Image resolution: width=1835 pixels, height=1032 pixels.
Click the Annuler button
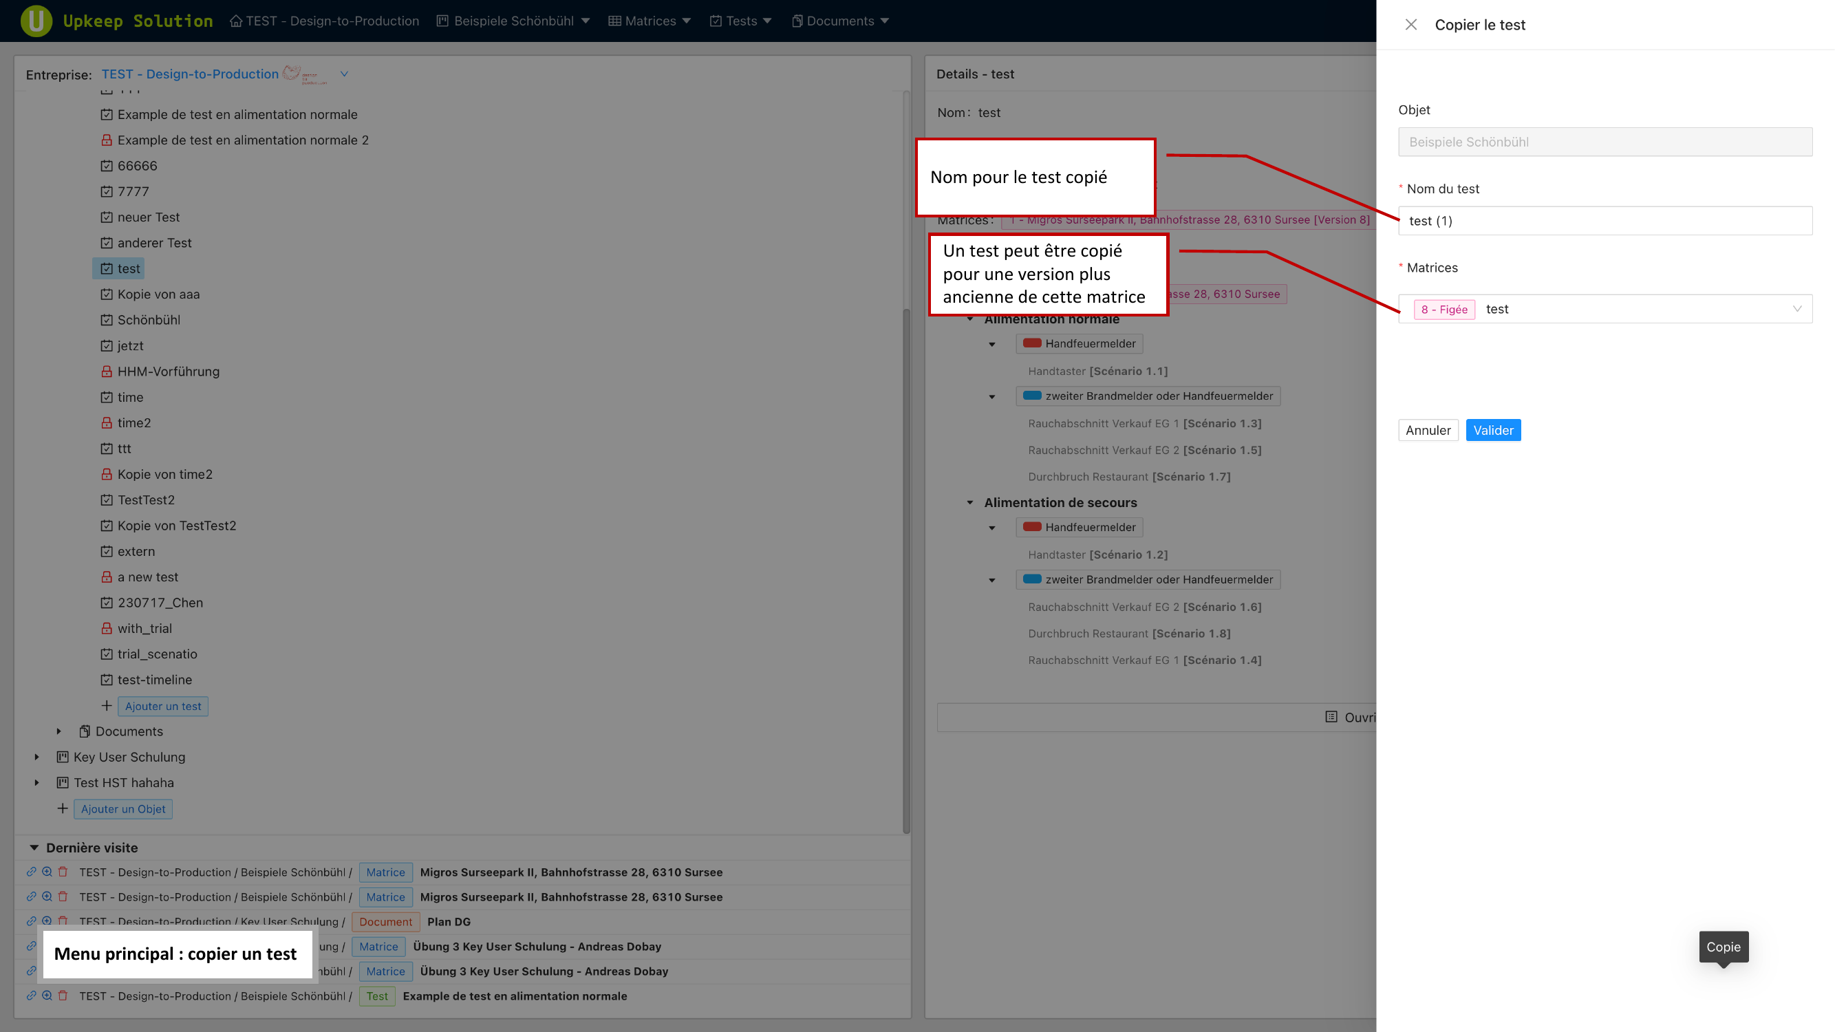(x=1428, y=430)
